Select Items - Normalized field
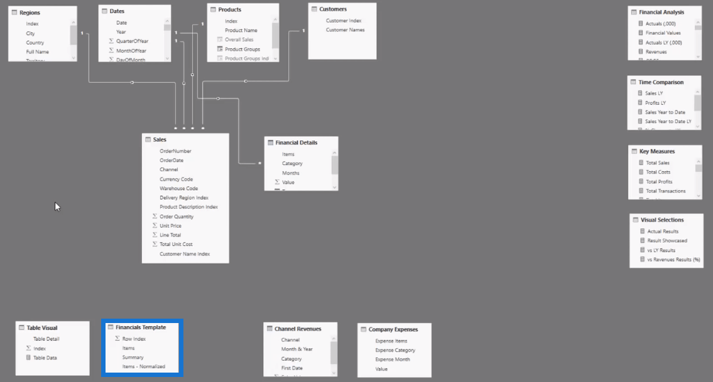The image size is (713, 382). click(x=144, y=366)
